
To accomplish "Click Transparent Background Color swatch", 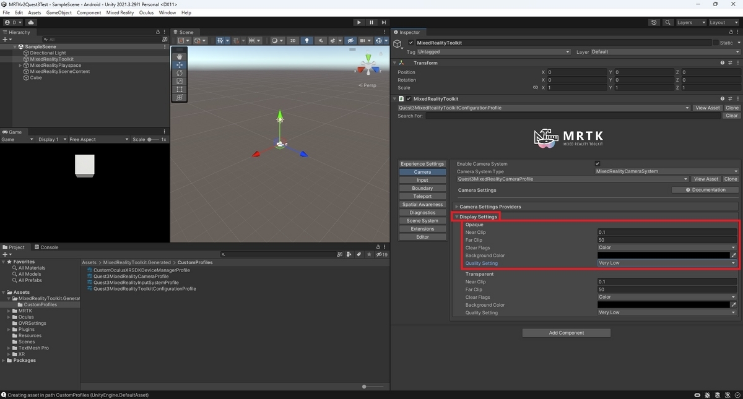I will click(663, 304).
